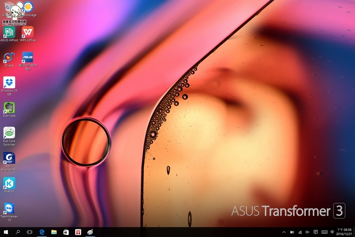
Task: Open the Action Center notifications
Action: coord(316,232)
